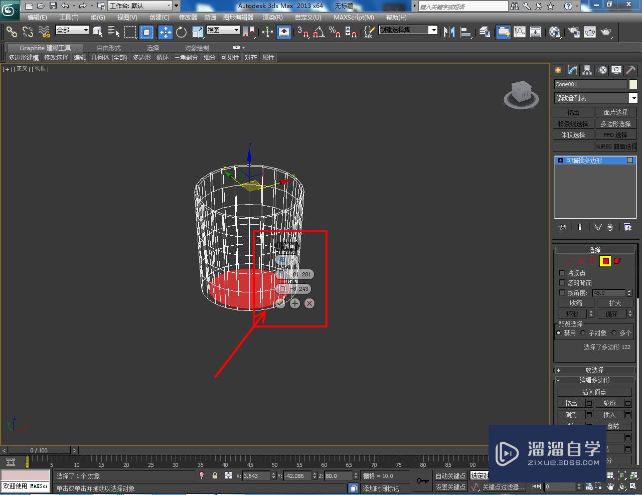Enable the 忽略背面 checkbox
The height and width of the screenshot is (495, 642).
[562, 283]
